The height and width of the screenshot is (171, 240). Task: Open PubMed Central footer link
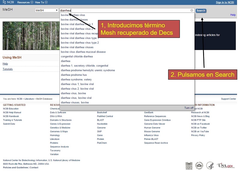[105, 116]
